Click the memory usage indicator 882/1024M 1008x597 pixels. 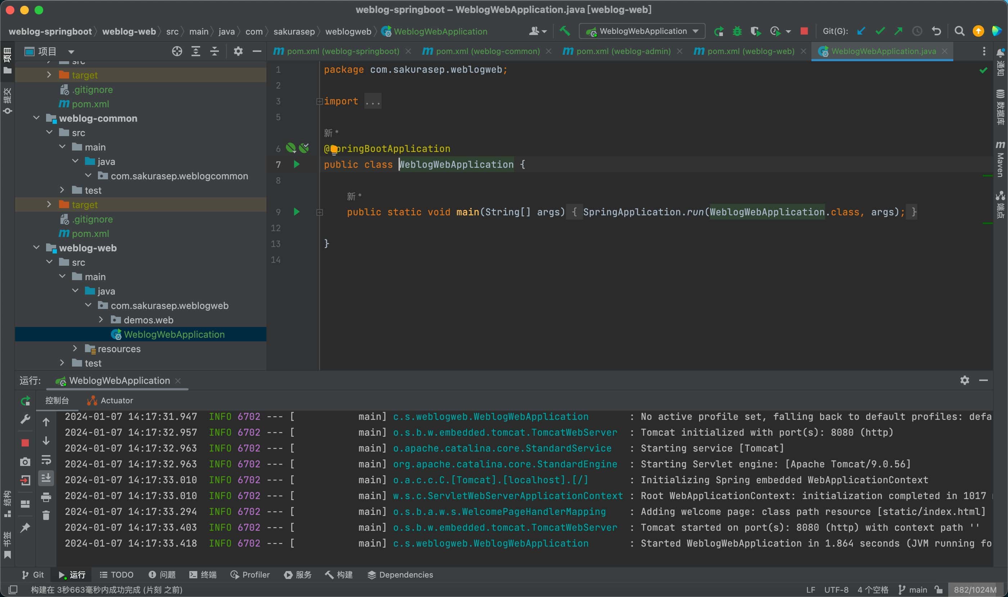click(975, 590)
